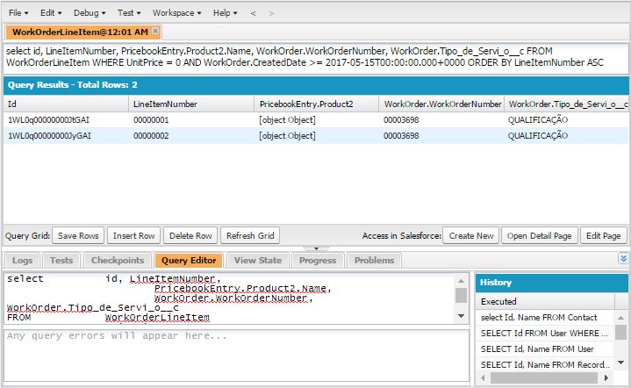Open the Problems tab
Image resolution: width=631 pixels, height=388 pixels.
(374, 261)
